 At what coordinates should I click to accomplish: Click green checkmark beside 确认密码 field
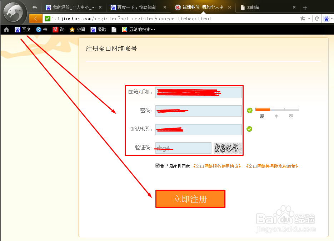tap(249, 129)
